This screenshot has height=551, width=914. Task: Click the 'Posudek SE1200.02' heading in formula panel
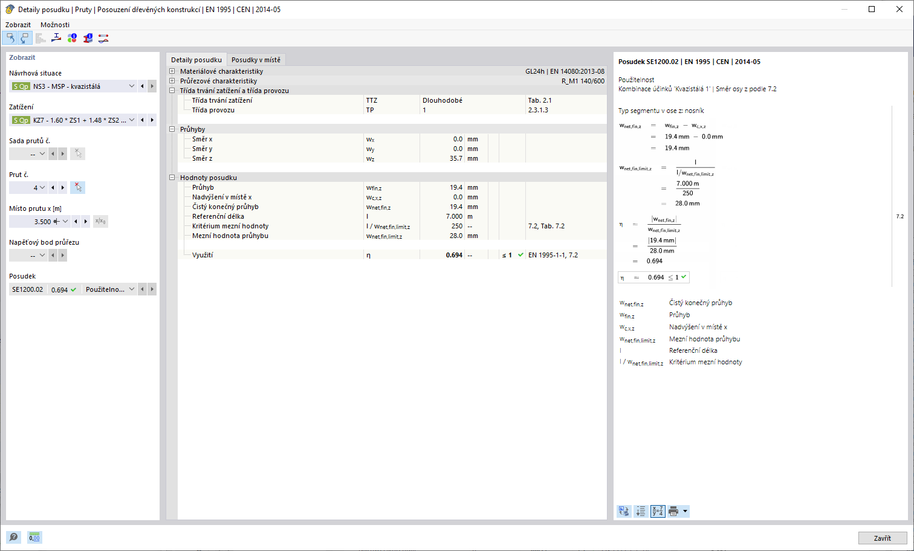point(648,62)
